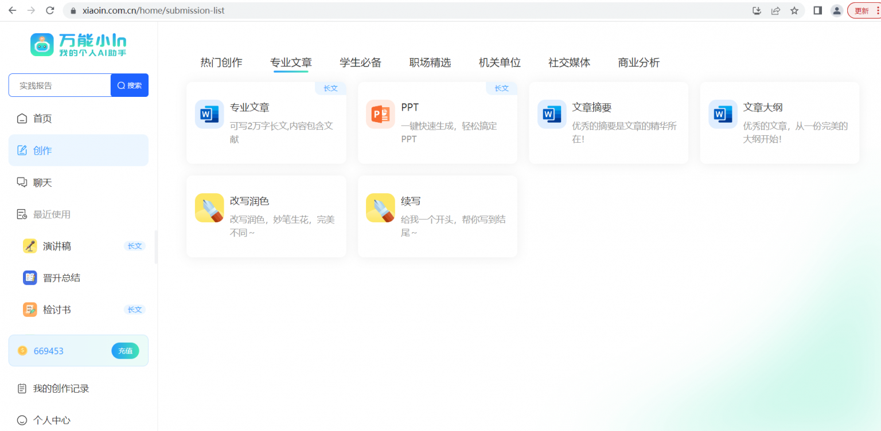Click 可写2万字长文 description text
This screenshot has width=881, height=431.
pos(282,132)
